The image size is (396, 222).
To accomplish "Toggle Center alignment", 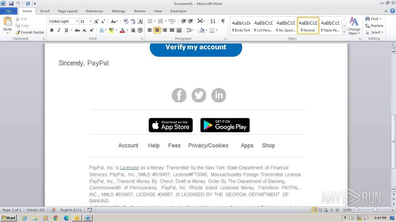I will pyautogui.click(x=157, y=30).
